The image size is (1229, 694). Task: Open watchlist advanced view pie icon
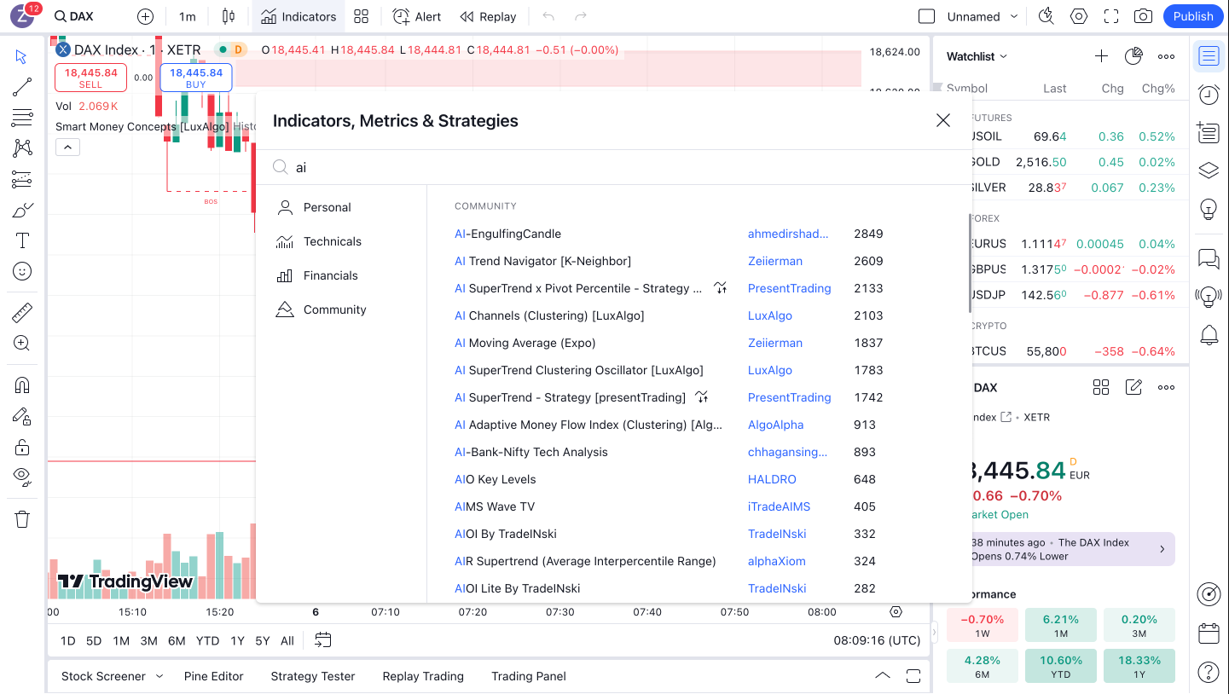[x=1133, y=56]
